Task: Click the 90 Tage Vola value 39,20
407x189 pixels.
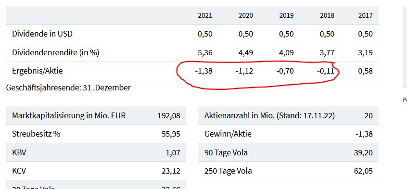Action: (x=363, y=152)
